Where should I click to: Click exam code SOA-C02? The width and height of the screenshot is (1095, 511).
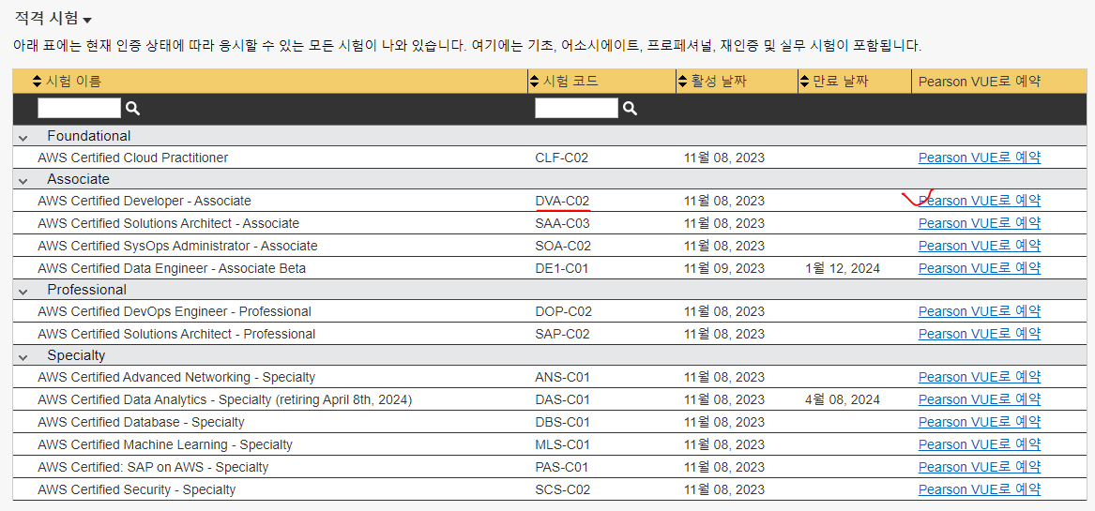pos(563,246)
